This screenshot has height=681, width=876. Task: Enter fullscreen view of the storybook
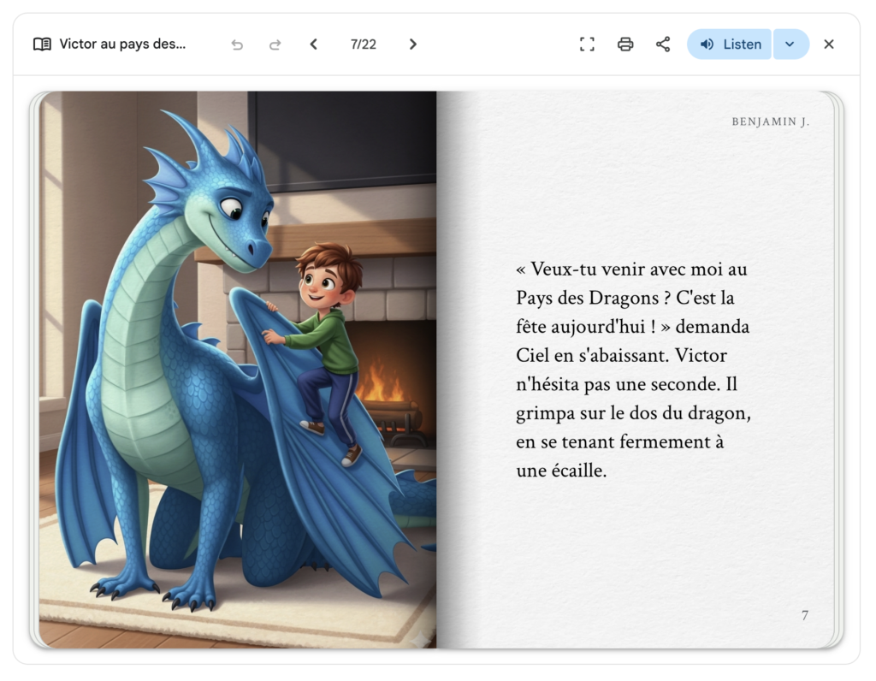tap(587, 44)
